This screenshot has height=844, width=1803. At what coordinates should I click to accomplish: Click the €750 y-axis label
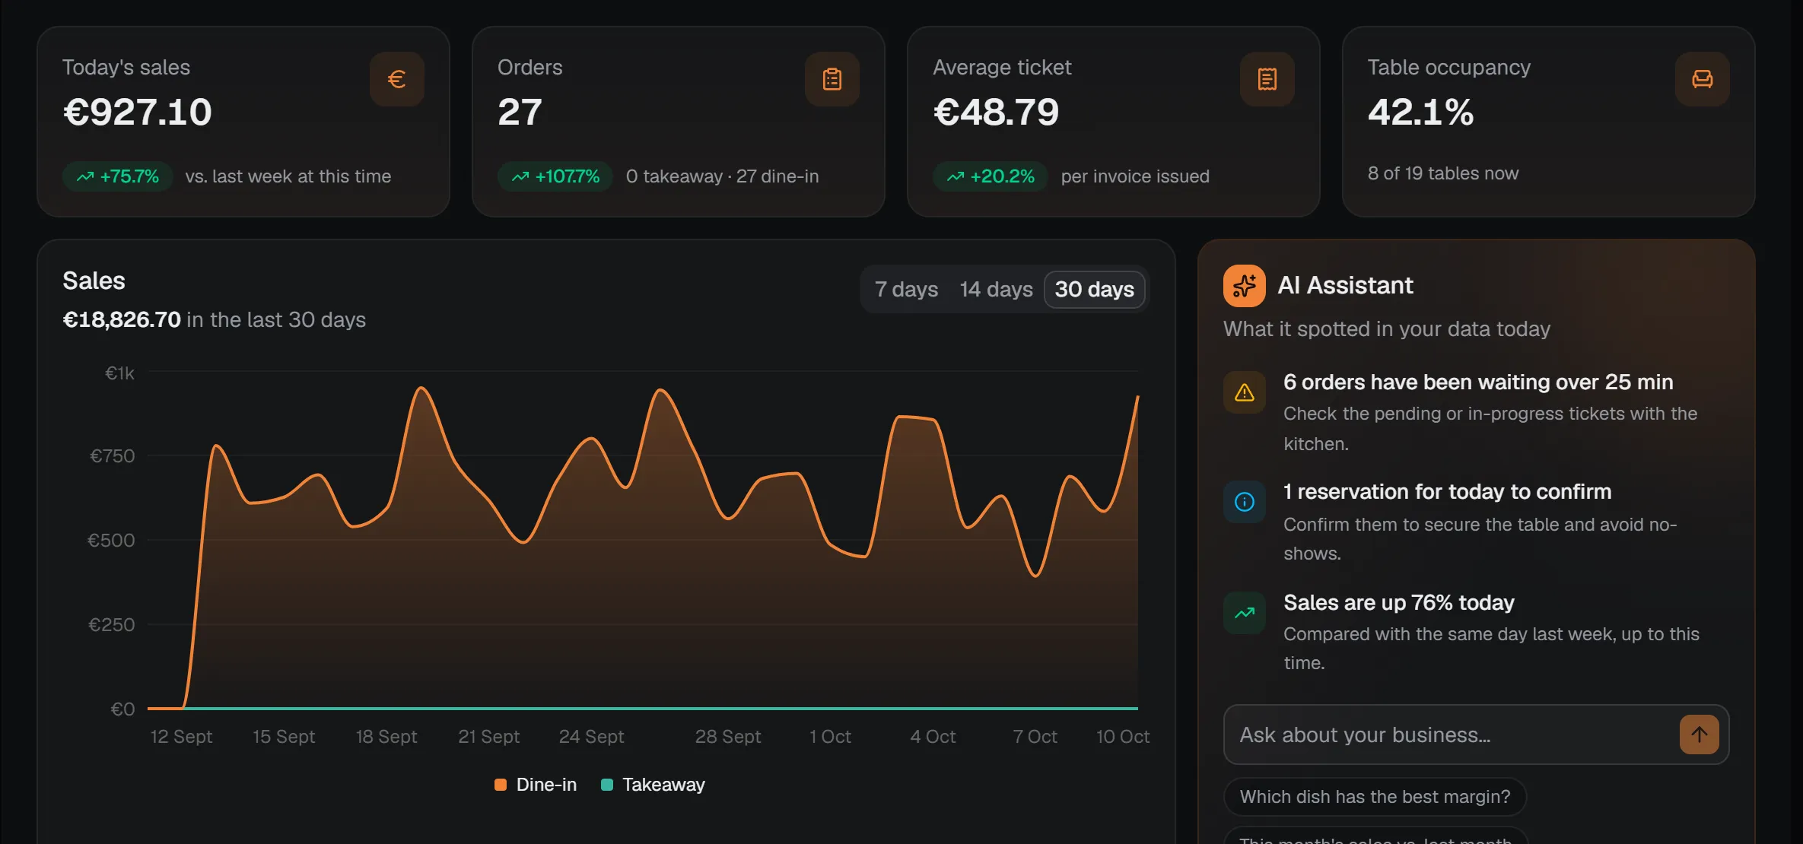coord(112,456)
